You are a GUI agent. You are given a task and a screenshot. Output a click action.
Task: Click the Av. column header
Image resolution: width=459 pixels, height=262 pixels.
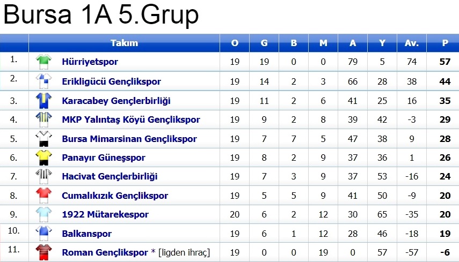click(x=412, y=43)
